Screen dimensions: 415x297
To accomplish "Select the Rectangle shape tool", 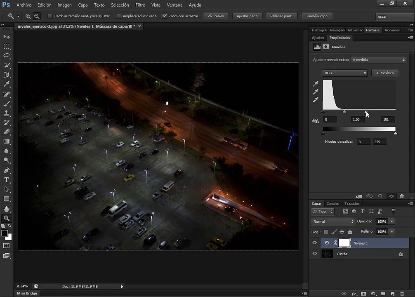I will coord(6,199).
